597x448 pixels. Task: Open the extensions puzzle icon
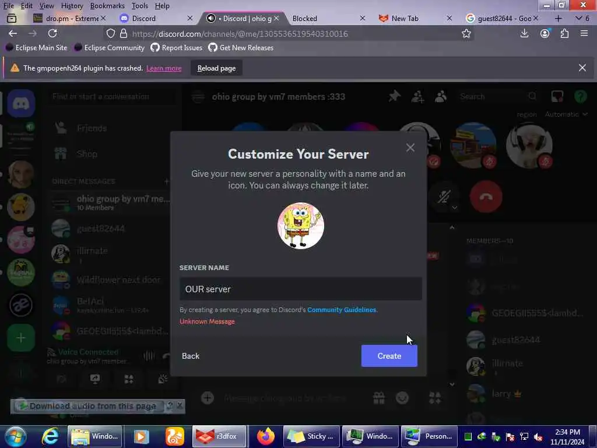click(564, 33)
